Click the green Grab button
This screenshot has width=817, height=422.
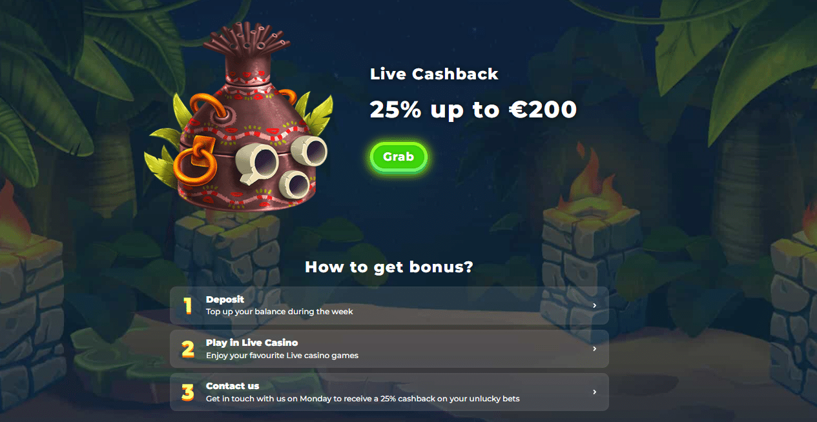pos(398,157)
